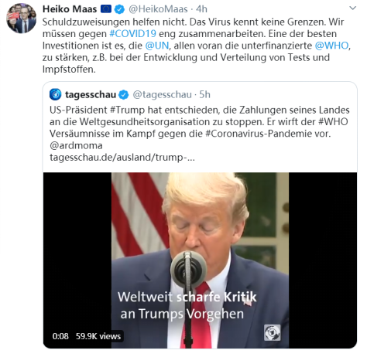Viewport: 367px width, 357px height.
Task: Click tagesschau verified checkmark badge
Action: [x=124, y=95]
